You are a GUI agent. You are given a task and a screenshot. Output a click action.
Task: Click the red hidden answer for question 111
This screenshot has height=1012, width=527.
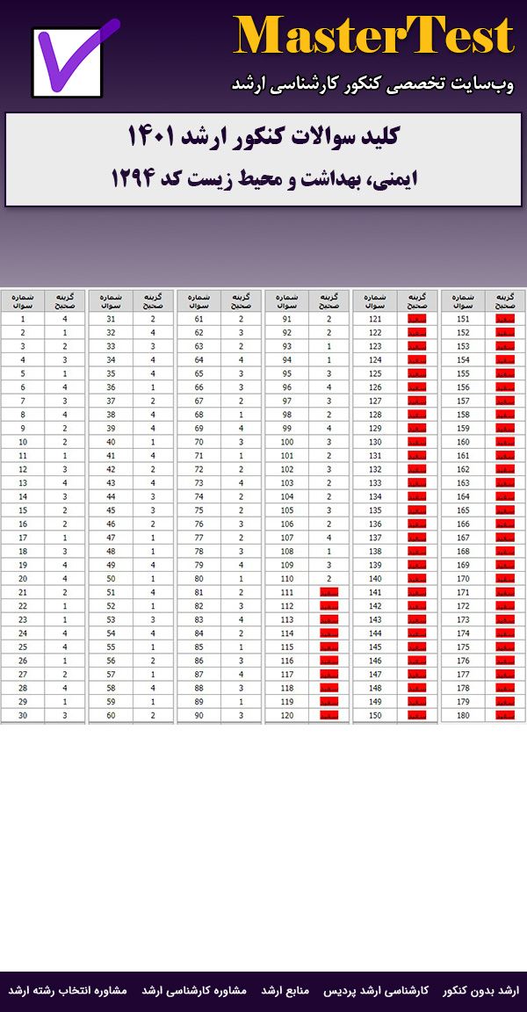click(x=329, y=593)
